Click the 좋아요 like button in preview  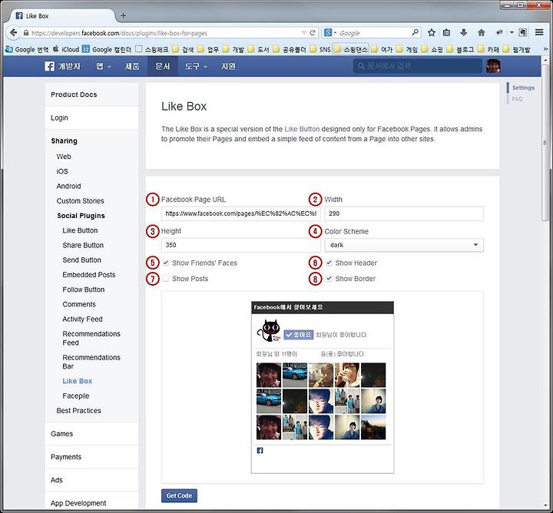pyautogui.click(x=298, y=335)
